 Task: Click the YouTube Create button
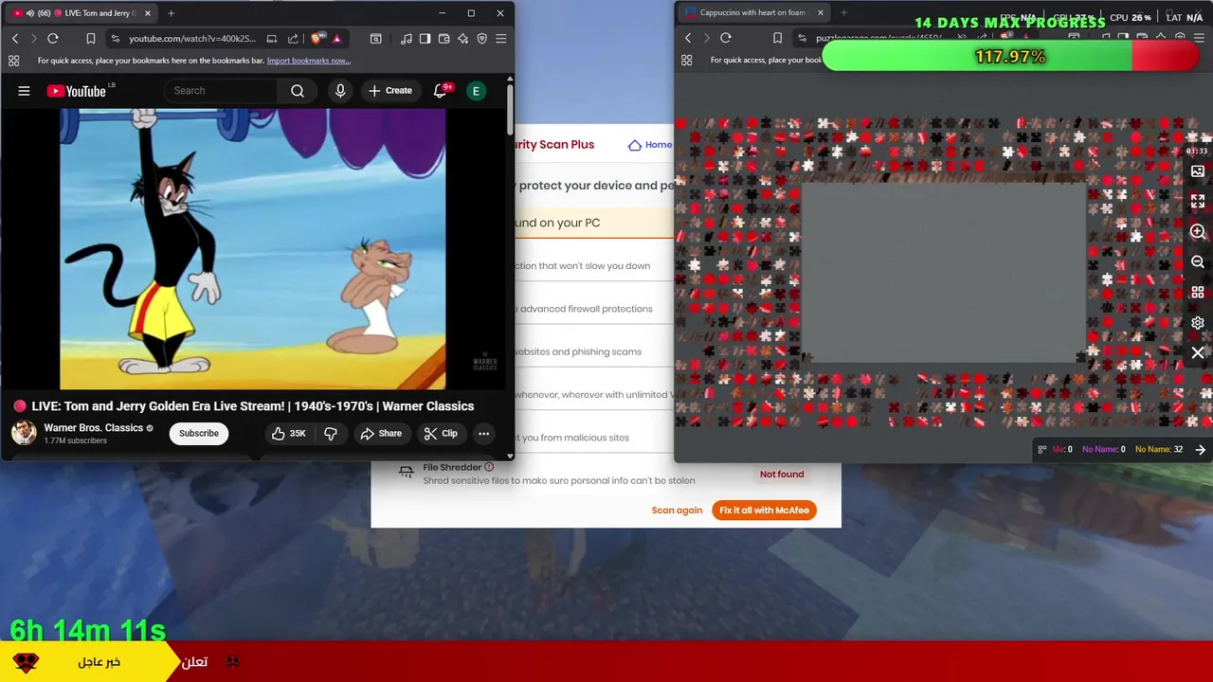pos(390,91)
